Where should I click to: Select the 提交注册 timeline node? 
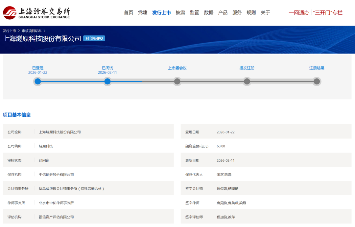(247, 81)
